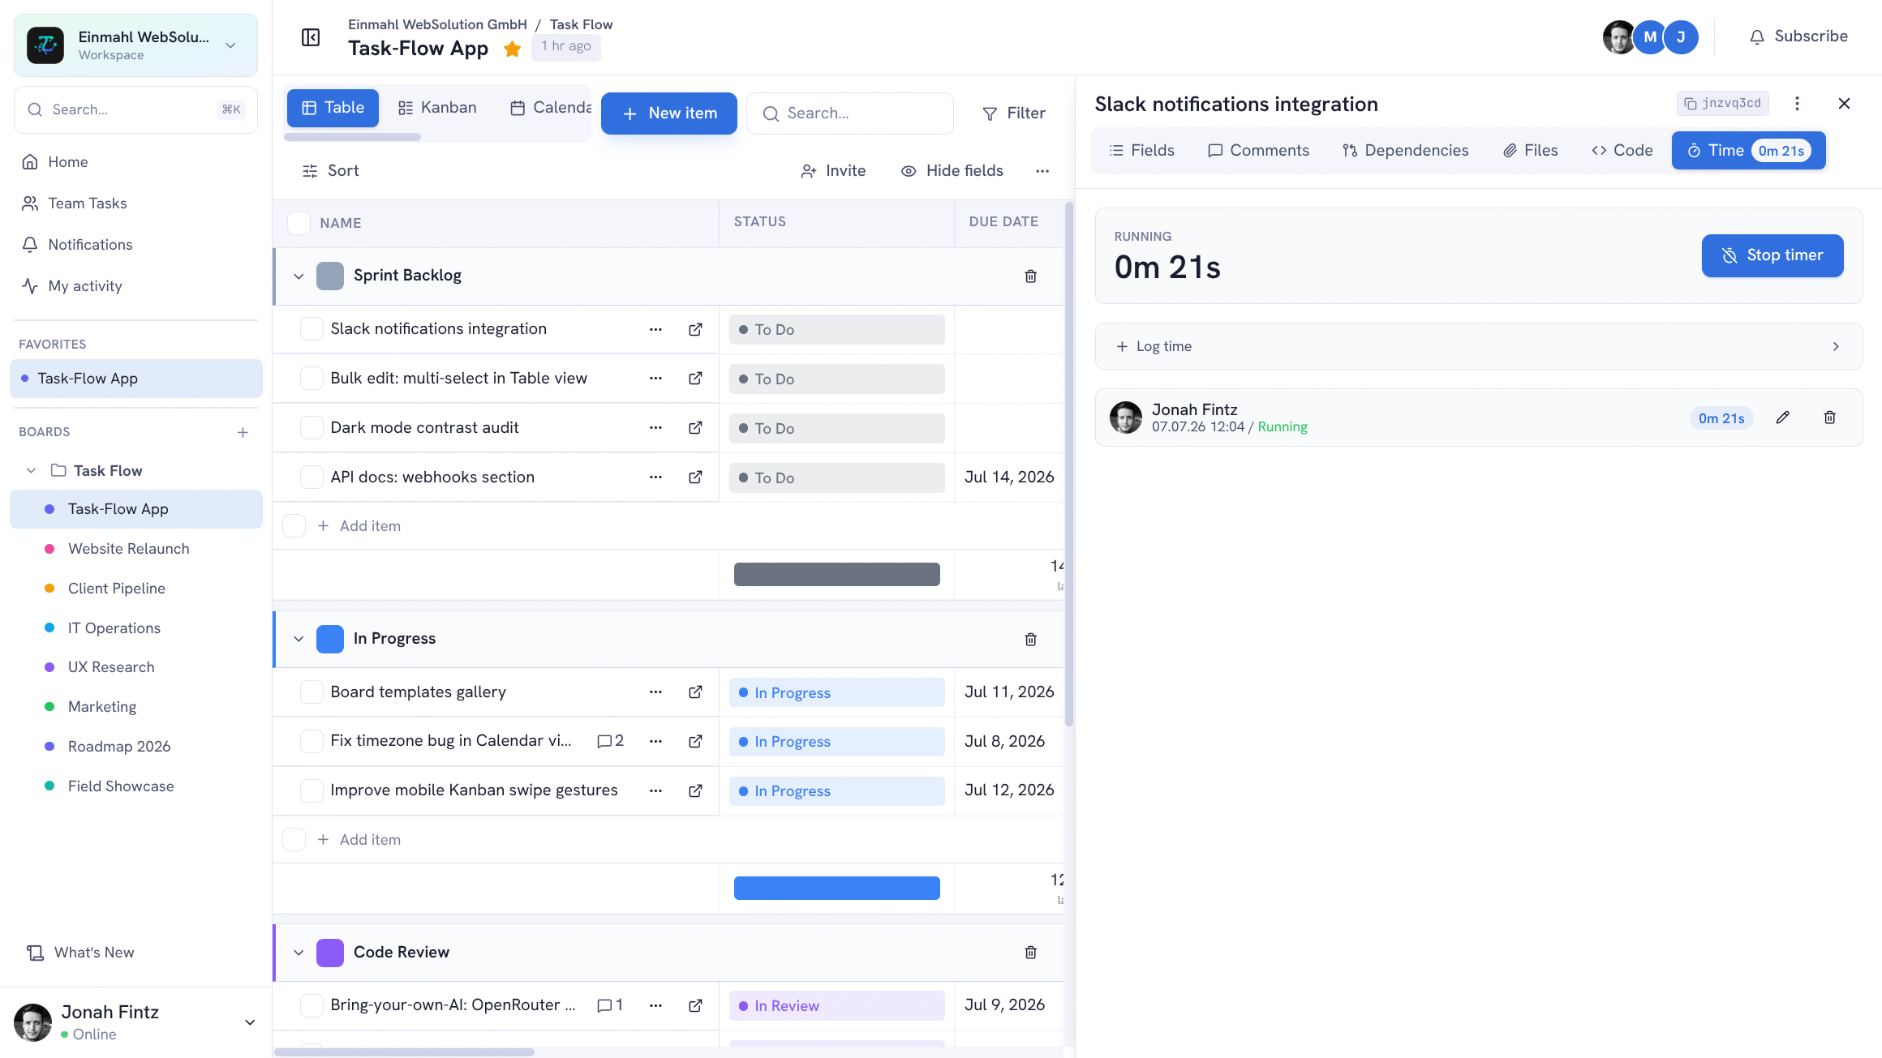Delete the In Progress group

click(x=1030, y=639)
